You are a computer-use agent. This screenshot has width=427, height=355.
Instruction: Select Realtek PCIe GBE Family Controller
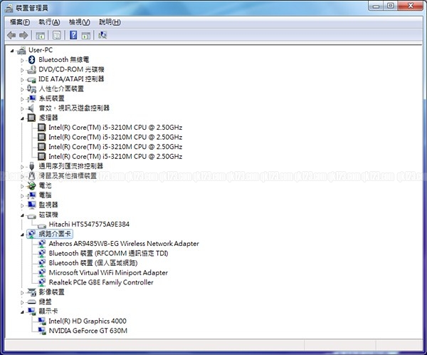[100, 282]
